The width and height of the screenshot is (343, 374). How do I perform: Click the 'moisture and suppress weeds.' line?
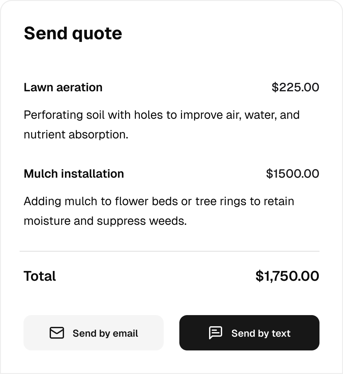[x=105, y=221]
